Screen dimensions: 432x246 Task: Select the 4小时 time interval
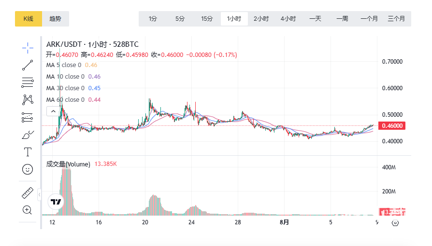(288, 19)
